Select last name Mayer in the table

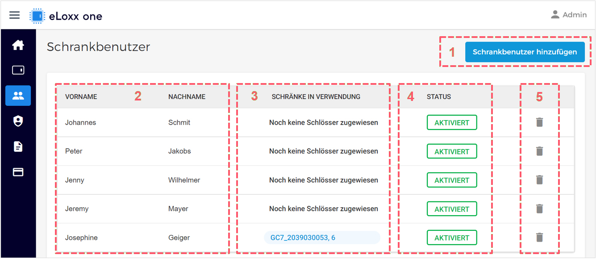click(x=178, y=209)
